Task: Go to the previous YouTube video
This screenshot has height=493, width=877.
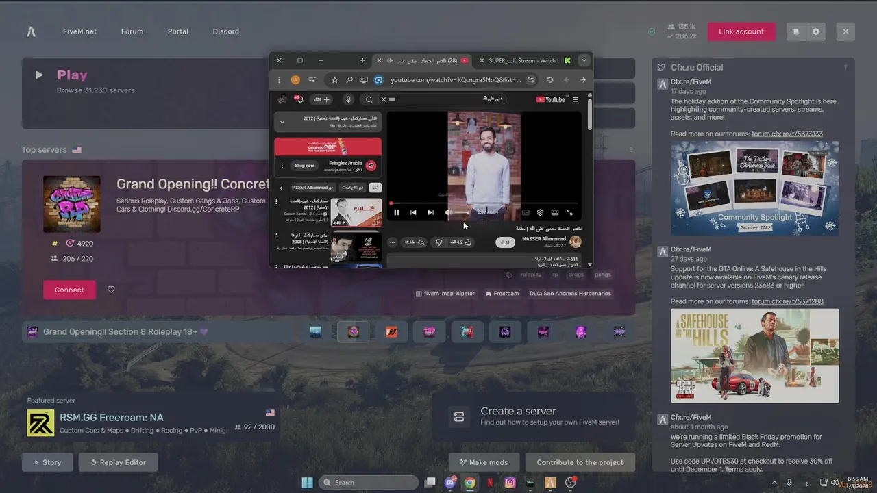Action: 413,213
